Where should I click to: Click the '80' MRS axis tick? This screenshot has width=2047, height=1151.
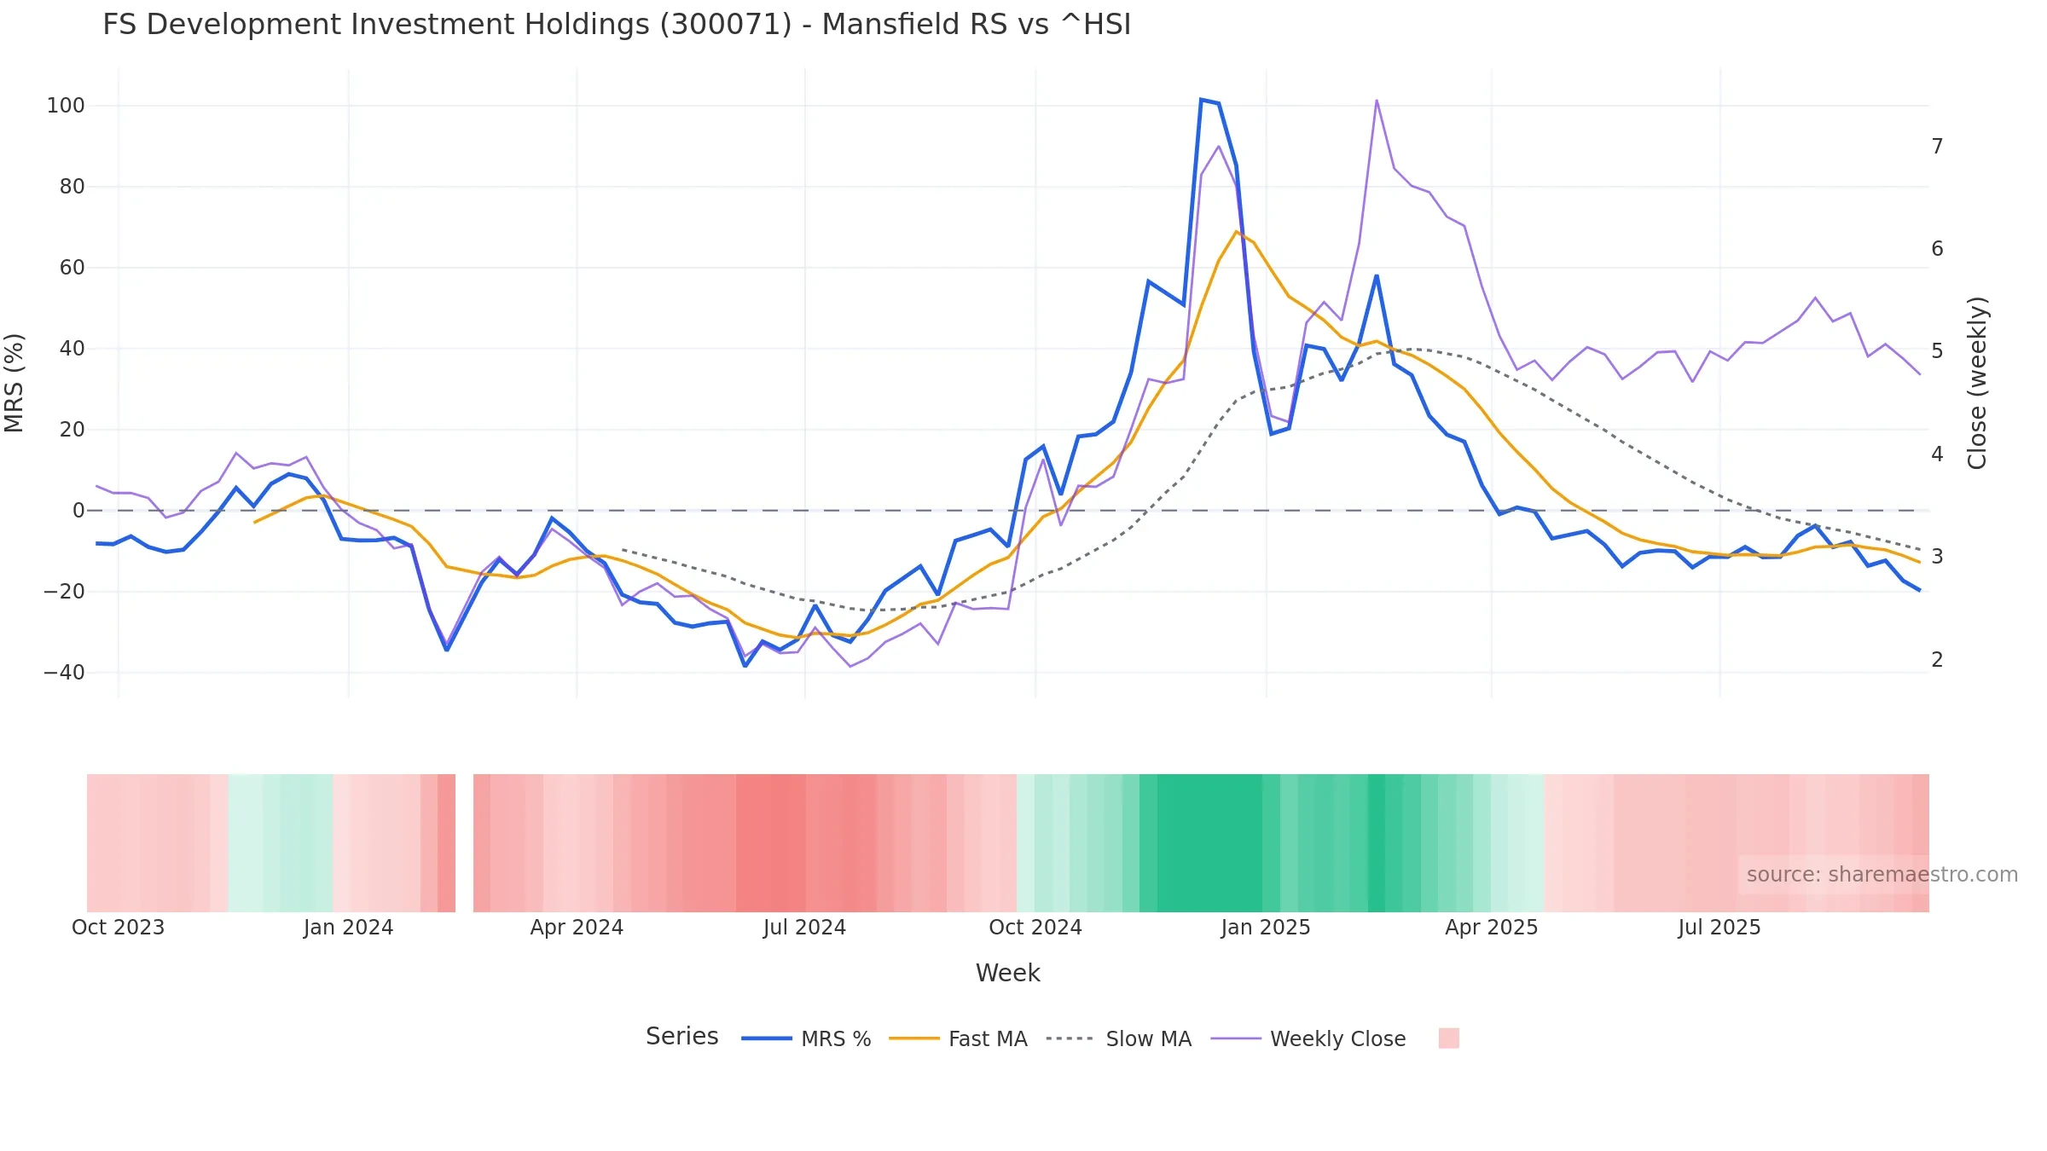[72, 187]
